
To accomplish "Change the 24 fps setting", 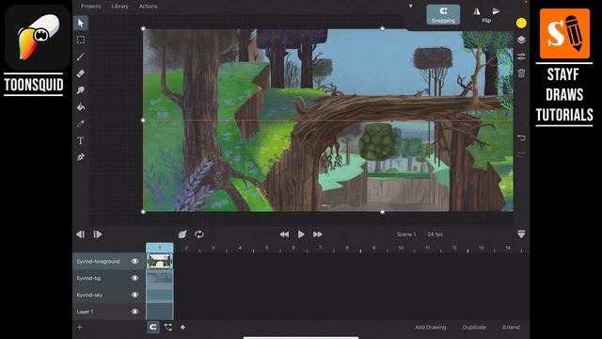I will pyautogui.click(x=435, y=234).
